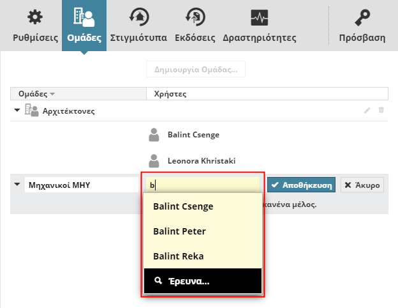This screenshot has height=308, width=398.
Task: Choose Balint Peter from suggestions
Action: pos(179,231)
